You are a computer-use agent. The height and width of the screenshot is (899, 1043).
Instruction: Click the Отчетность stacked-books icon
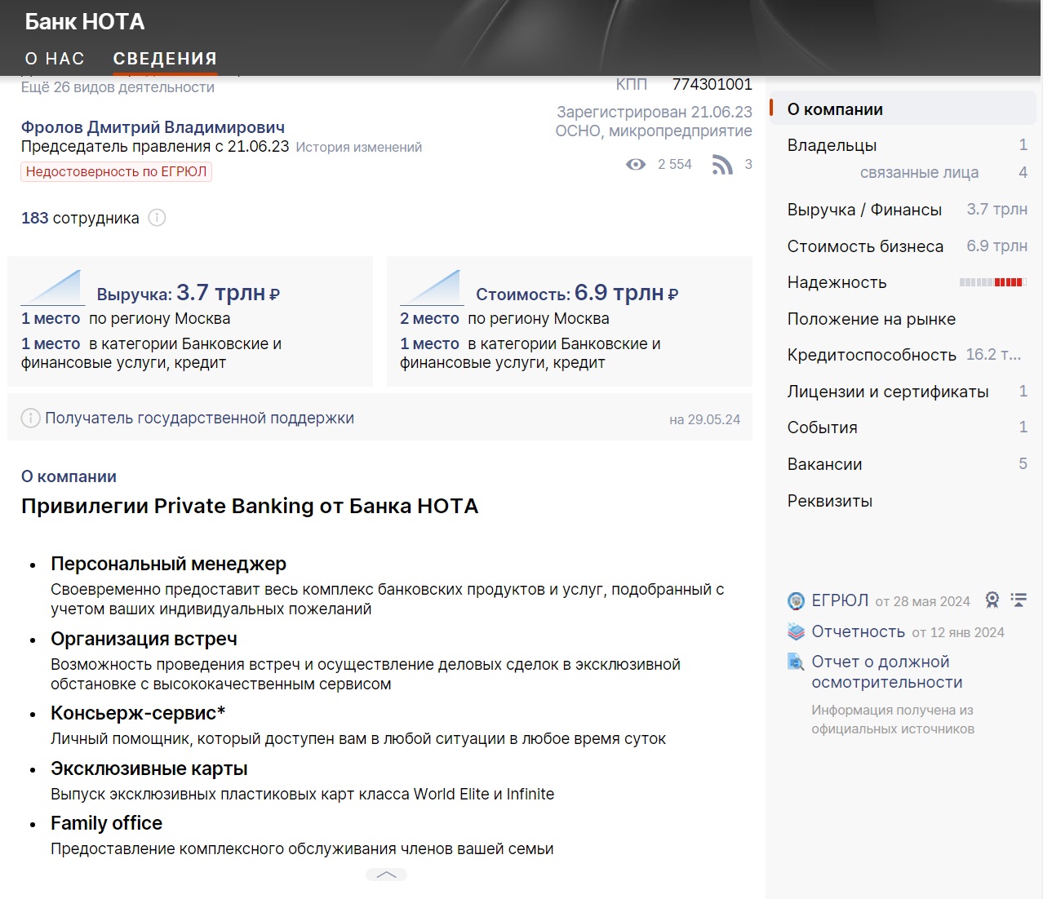click(x=796, y=631)
